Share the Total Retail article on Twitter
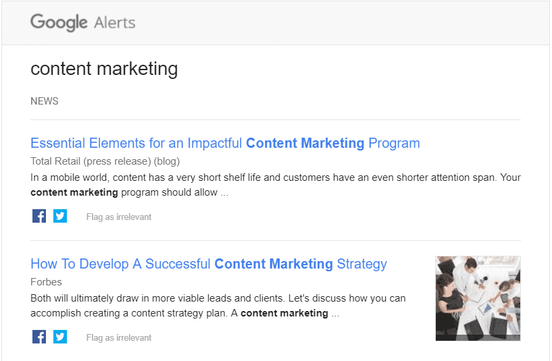This screenshot has width=552, height=361. click(x=60, y=216)
